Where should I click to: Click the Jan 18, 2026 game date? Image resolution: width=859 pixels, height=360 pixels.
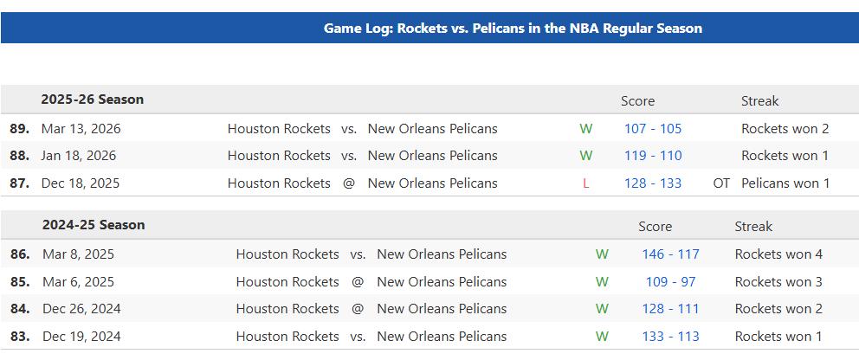[x=78, y=156]
